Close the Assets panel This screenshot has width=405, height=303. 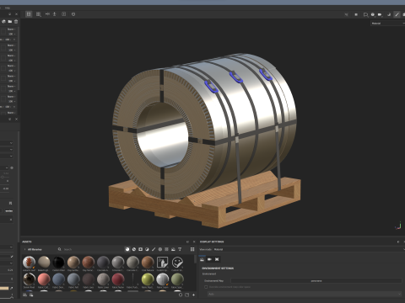(194, 242)
